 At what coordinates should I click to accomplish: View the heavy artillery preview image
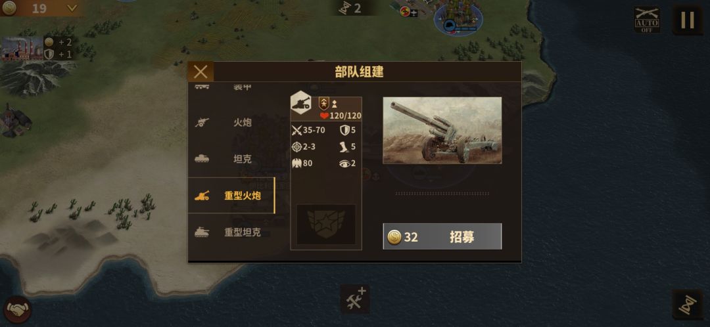point(442,130)
